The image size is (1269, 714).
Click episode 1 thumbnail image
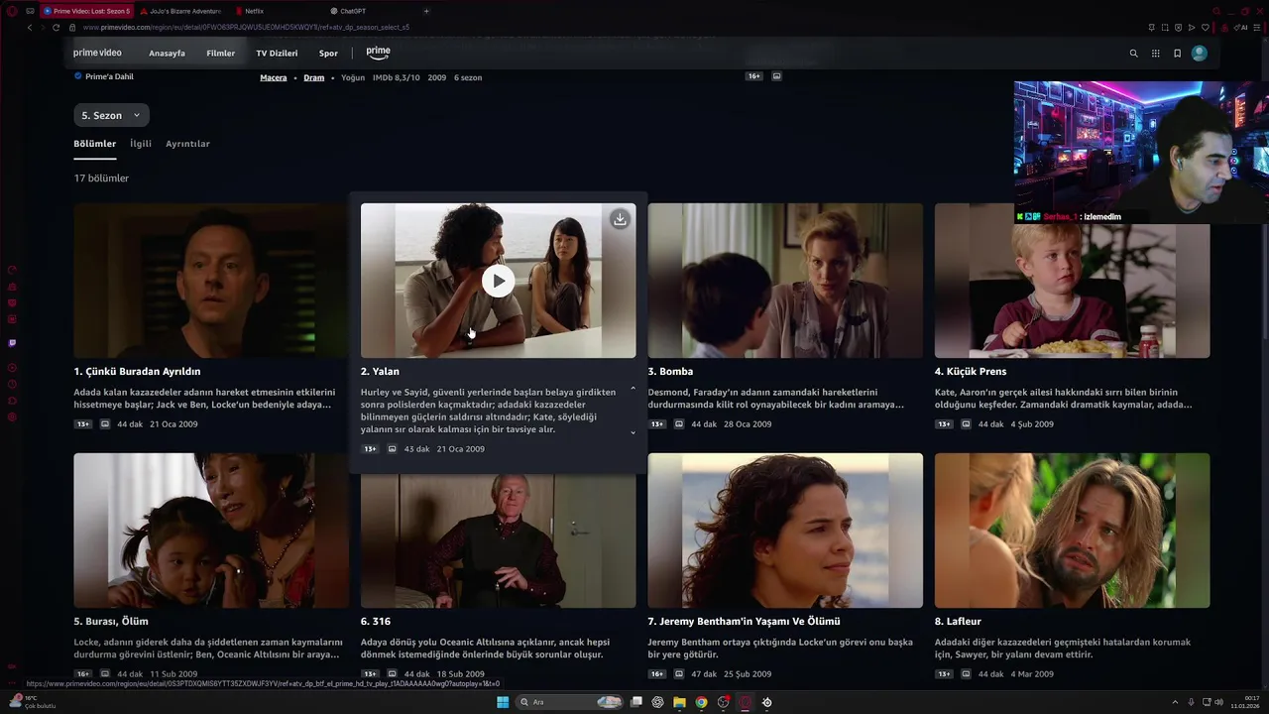(211, 281)
